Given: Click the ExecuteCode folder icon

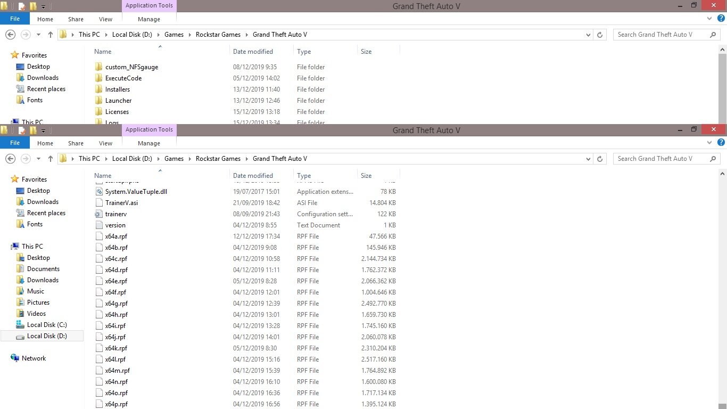Looking at the screenshot, I should tap(98, 78).
